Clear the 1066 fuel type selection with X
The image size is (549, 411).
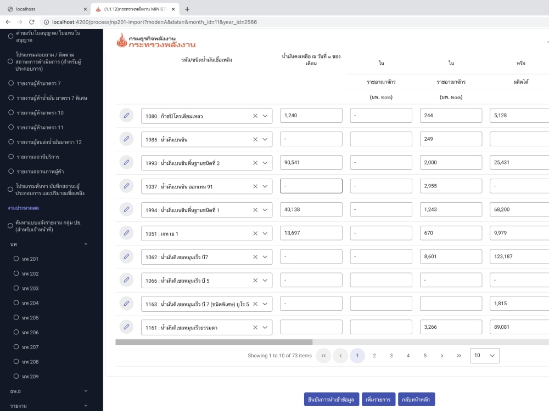(x=255, y=280)
